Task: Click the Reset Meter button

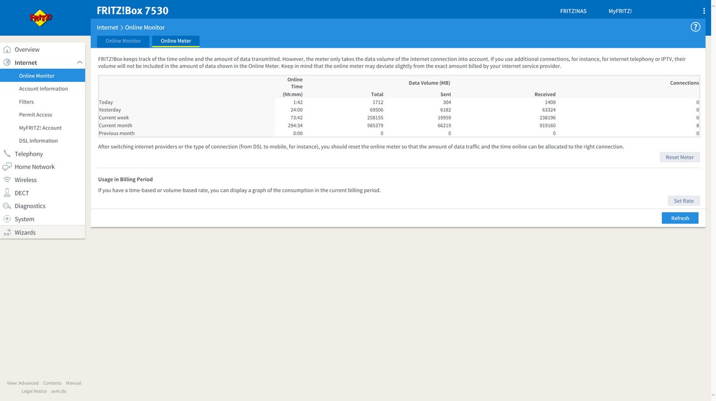Action: pos(680,157)
